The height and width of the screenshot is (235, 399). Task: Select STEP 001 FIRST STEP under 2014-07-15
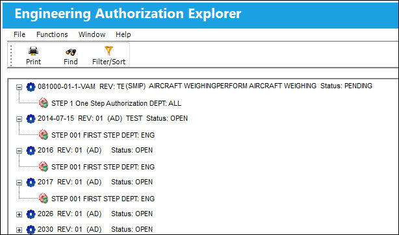point(103,135)
